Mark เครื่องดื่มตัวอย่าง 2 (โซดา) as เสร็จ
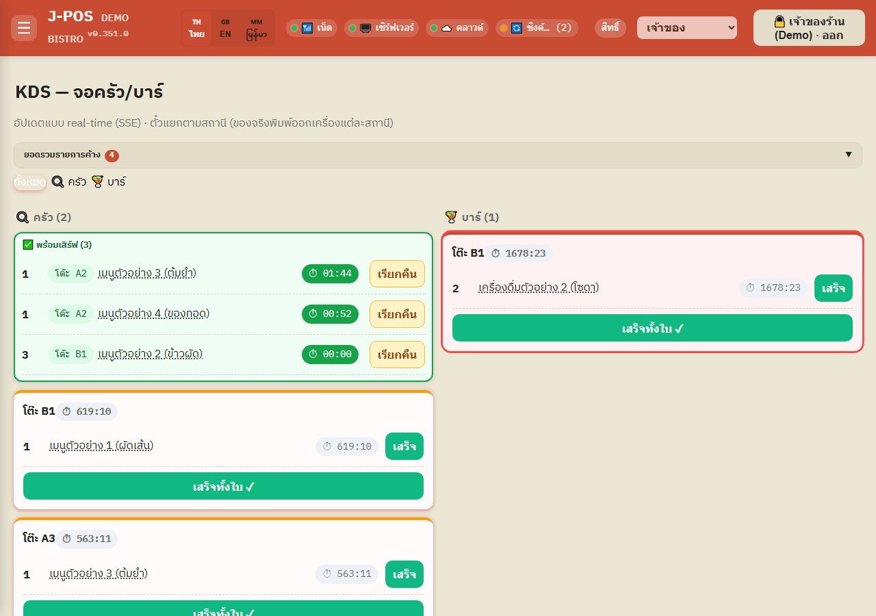The height and width of the screenshot is (616, 876). click(x=834, y=288)
